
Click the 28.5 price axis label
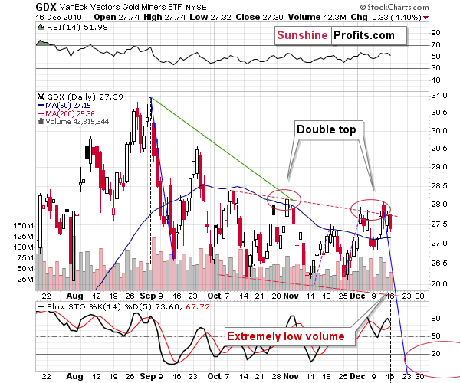coord(439,186)
